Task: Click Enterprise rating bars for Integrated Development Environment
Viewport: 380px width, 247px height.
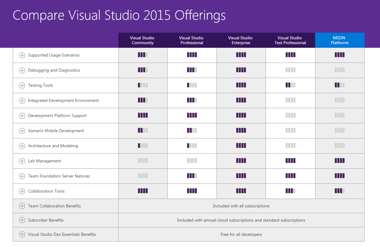Action: coord(241,100)
